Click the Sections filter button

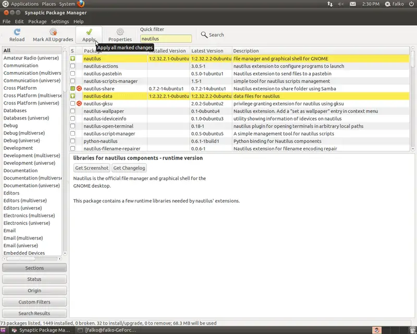tap(34, 268)
